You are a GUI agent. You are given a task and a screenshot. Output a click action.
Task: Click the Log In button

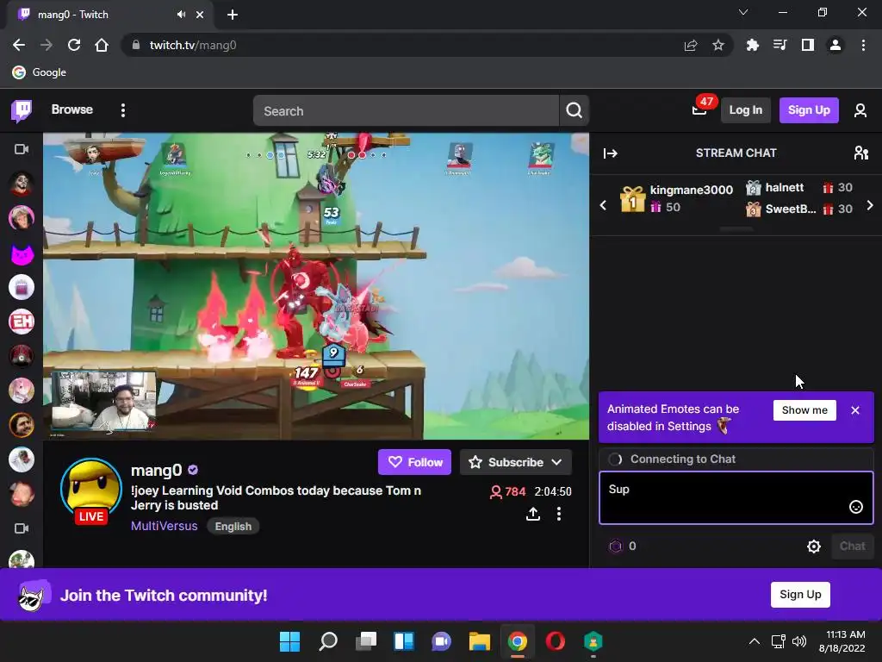click(745, 110)
